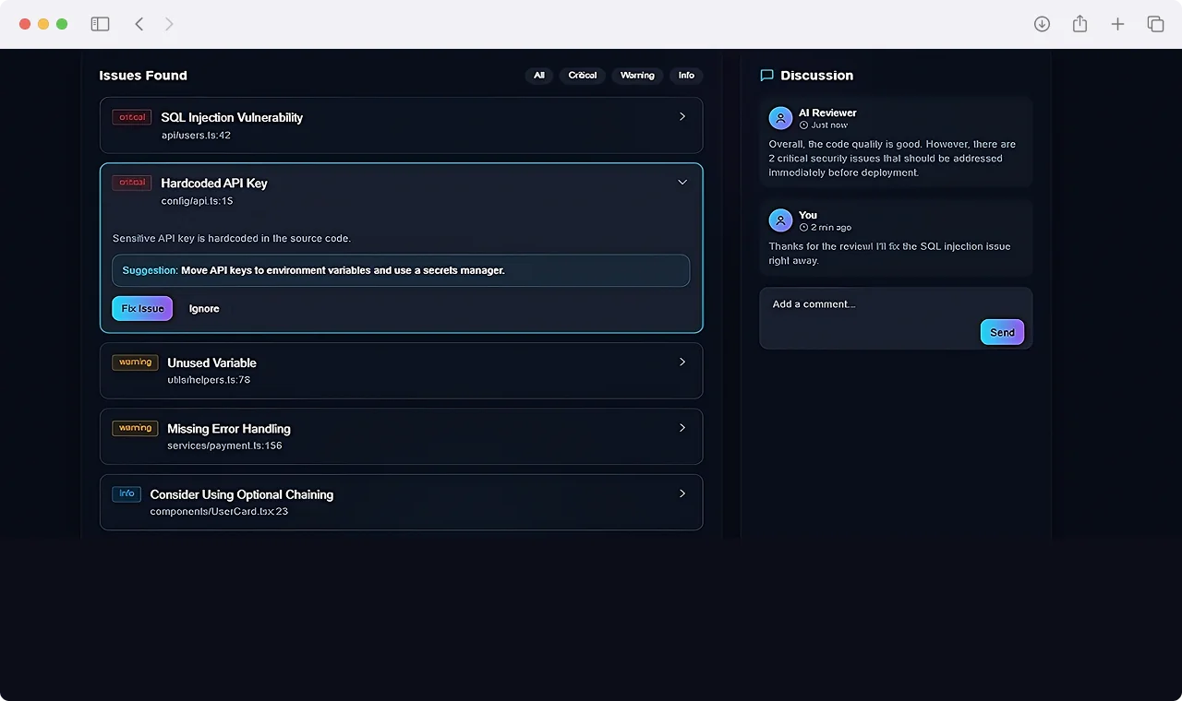
Task: Click 'Sensitive API key is hardcoded' description
Action: click(232, 239)
